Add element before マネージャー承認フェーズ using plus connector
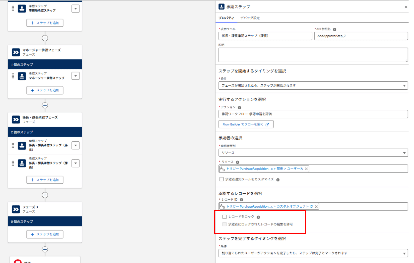Screen dimensions: 414x263 pos(45,38)
